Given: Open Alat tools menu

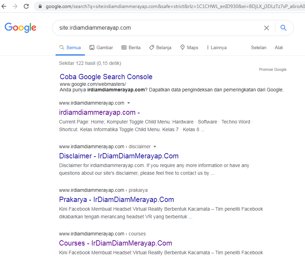Looking at the screenshot, I should point(278,47).
